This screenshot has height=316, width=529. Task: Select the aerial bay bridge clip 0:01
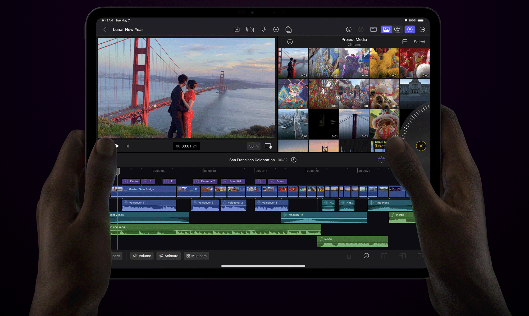coord(293,124)
